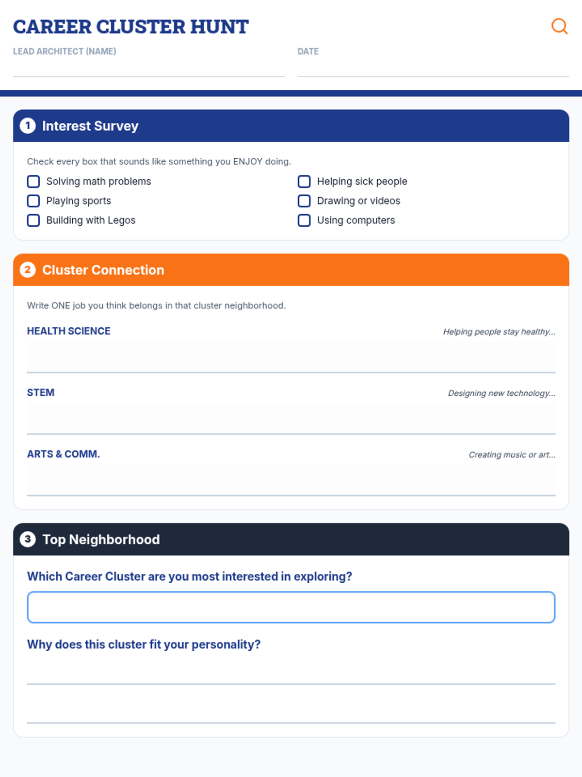
Task: Select the Drawing or videos checkbox
Action: pyautogui.click(x=304, y=201)
